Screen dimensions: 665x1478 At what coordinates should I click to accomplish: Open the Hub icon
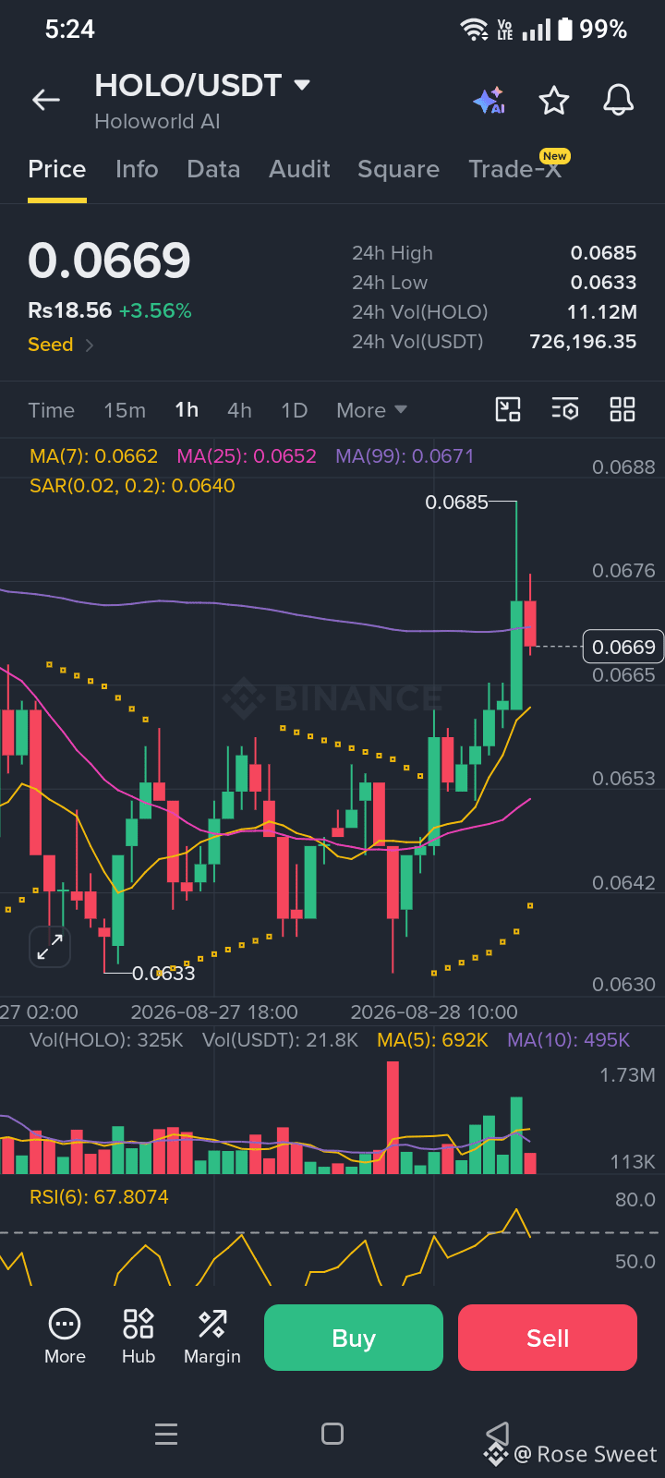click(139, 1337)
